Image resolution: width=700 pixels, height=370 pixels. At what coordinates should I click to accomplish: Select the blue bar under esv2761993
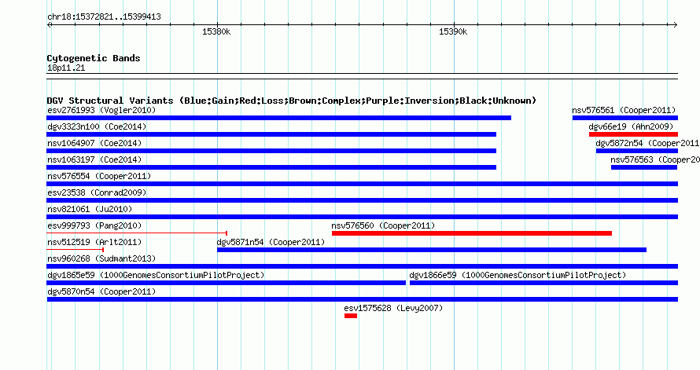coord(279,118)
